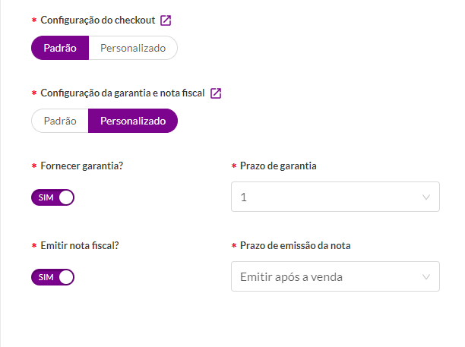This screenshot has height=347, width=465.
Task: Click the value 1 in warranty term field
Action: [243, 197]
